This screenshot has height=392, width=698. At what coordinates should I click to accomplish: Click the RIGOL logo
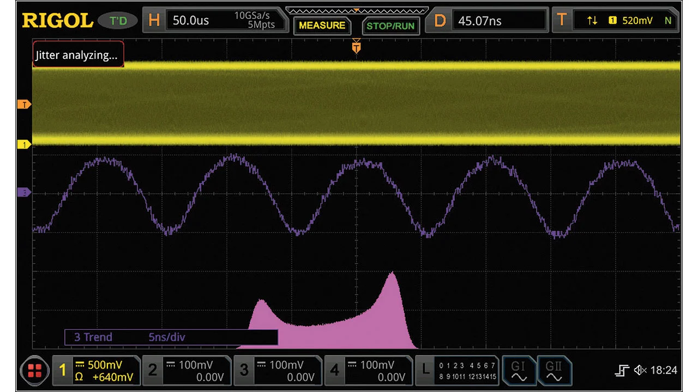[x=57, y=21]
